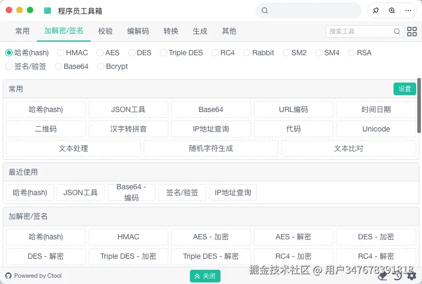Click the pin window icon
This screenshot has width=422, height=284.
point(376,11)
